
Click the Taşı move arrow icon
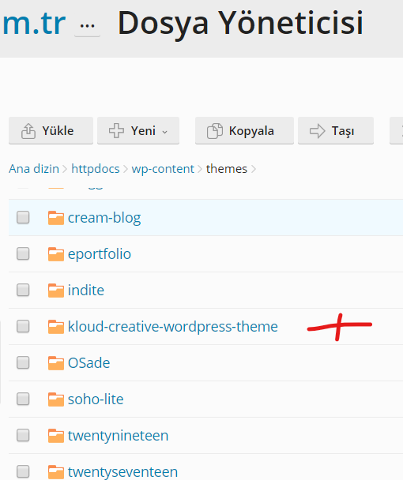click(317, 131)
